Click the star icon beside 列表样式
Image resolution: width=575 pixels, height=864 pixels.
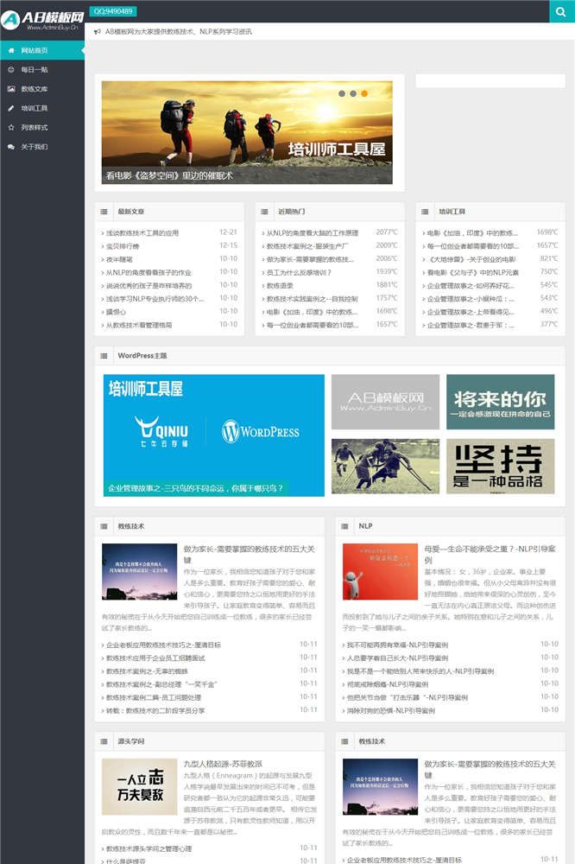point(11,128)
